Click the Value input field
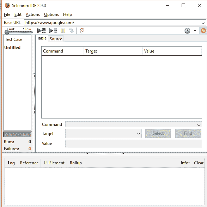Screen dimensions: 207x207 (133, 144)
